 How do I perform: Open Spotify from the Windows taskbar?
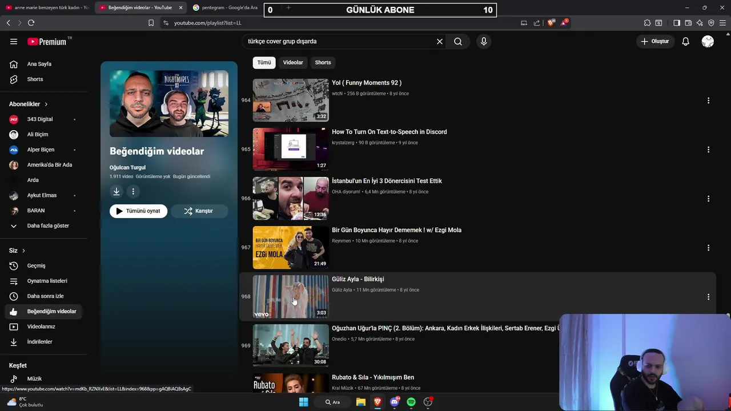[x=411, y=402]
